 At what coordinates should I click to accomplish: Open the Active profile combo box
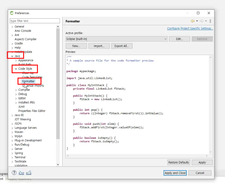[116, 39]
